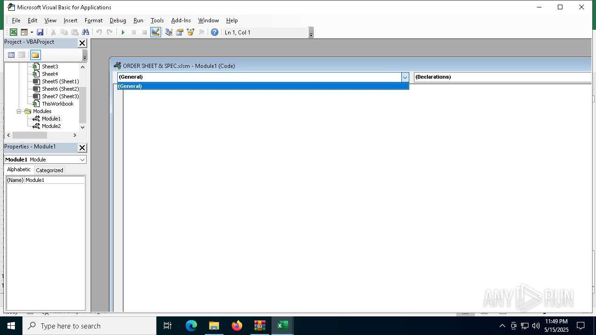This screenshot has width=596, height=335.
Task: Collapse the object box dropdown arrow
Action: [405, 77]
